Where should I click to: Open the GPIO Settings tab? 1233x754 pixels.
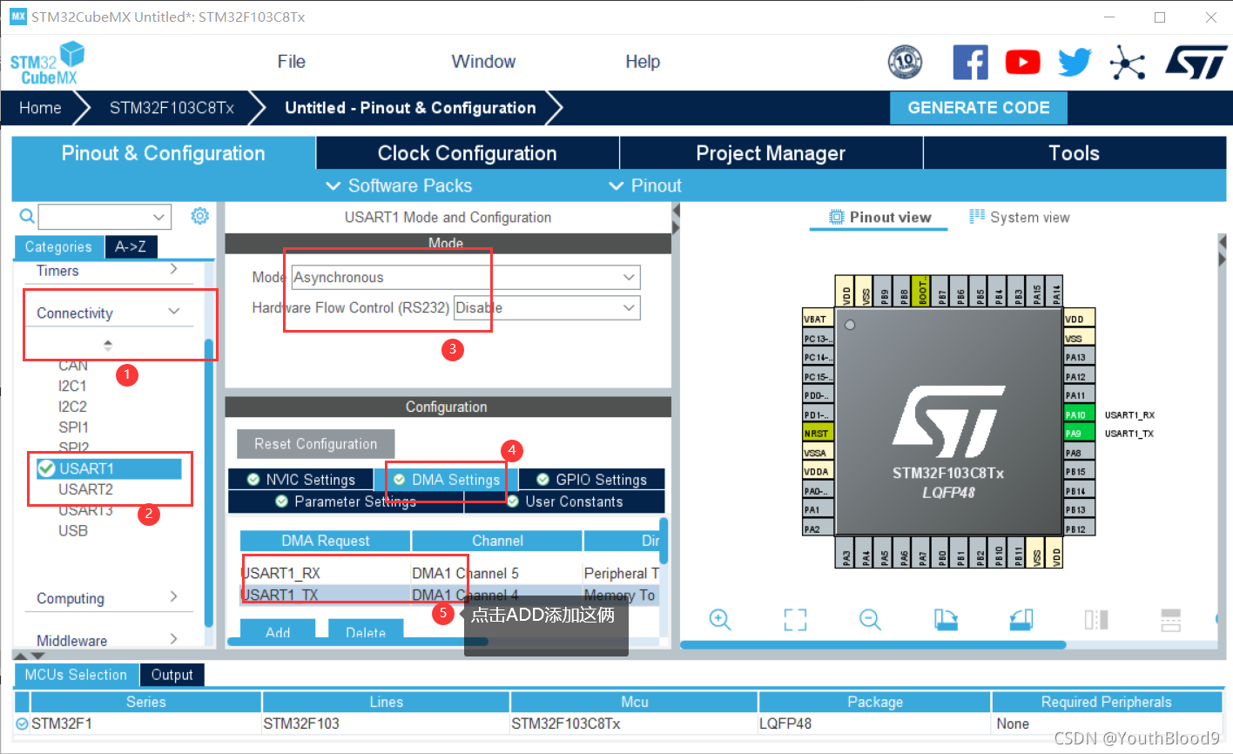592,480
